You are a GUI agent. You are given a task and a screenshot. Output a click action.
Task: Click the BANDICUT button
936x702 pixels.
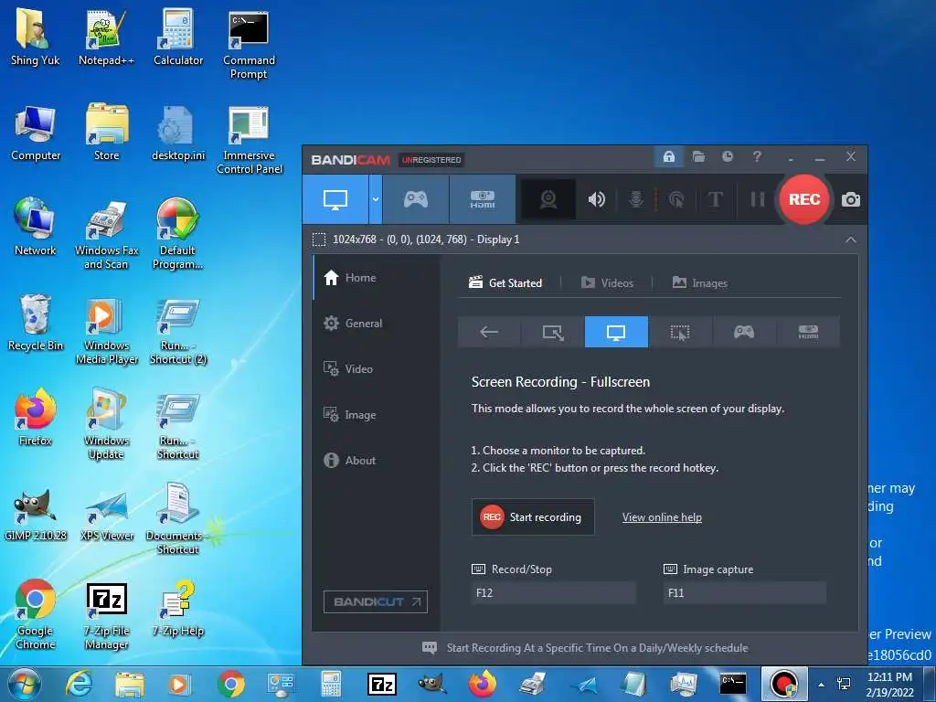tap(376, 601)
